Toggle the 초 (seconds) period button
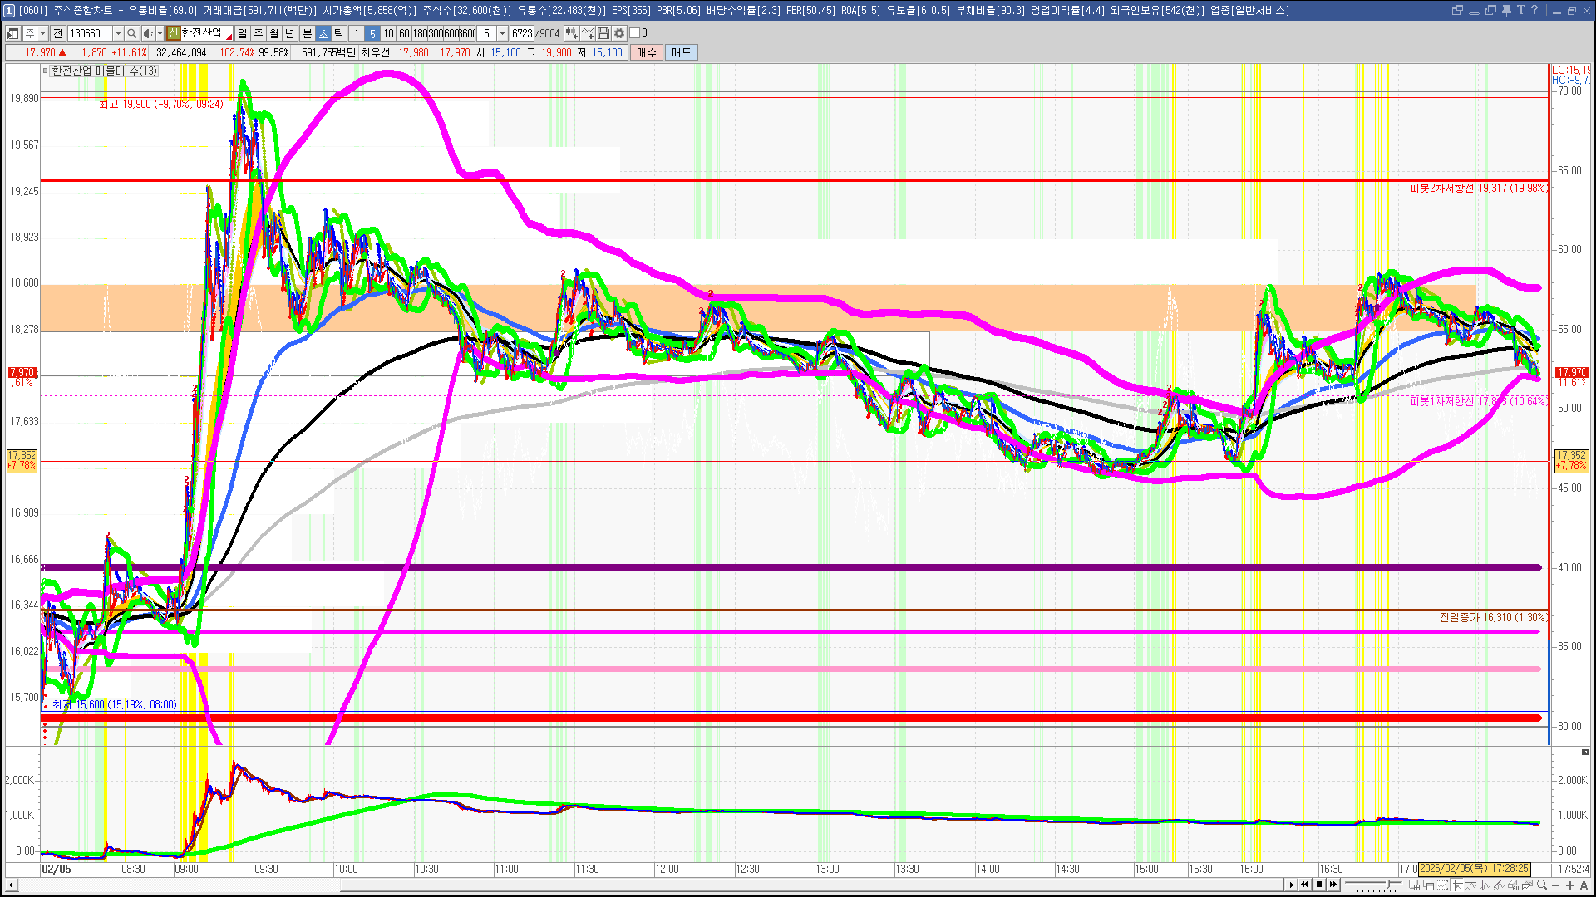This screenshot has width=1596, height=897. pos(323,33)
